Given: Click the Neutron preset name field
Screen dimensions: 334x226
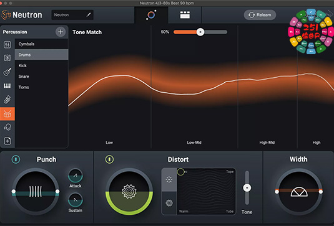Looking at the screenshot, I should (x=72, y=15).
